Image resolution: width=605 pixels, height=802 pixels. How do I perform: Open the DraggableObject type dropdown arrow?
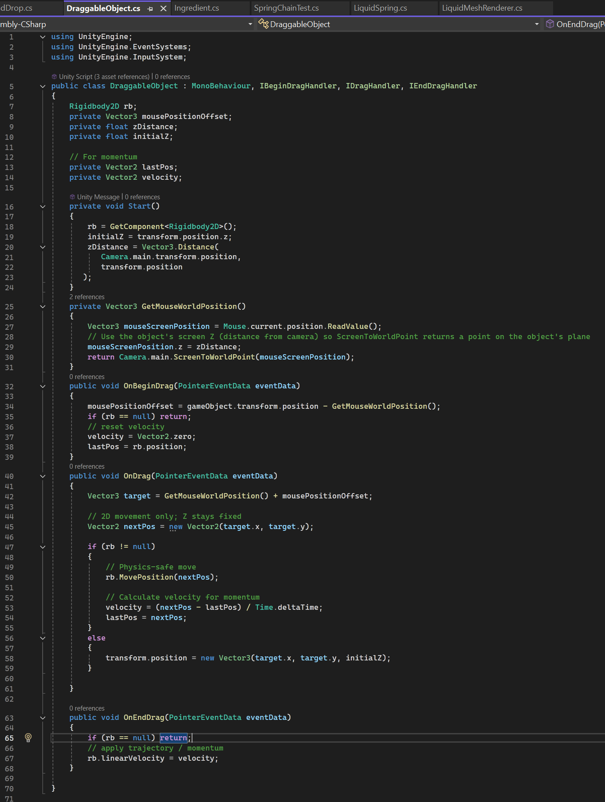coord(537,24)
